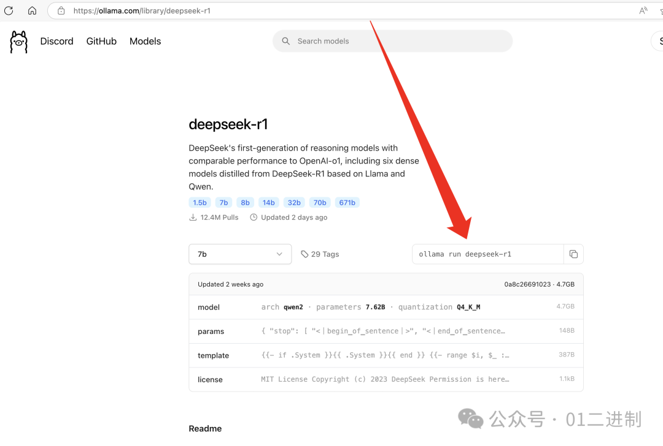Click the Readme heading
Image resolution: width=663 pixels, height=446 pixels.
(205, 428)
